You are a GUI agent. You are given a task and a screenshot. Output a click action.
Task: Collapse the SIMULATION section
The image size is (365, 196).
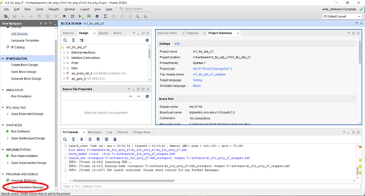[3, 90]
